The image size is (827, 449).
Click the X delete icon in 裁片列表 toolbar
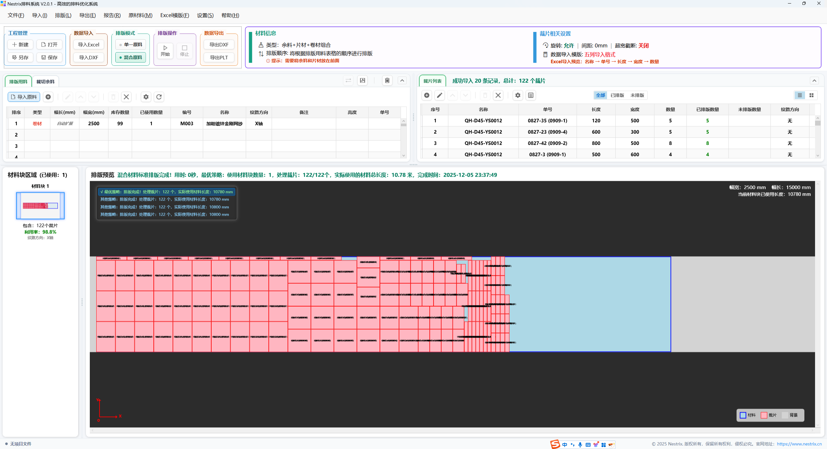(498, 95)
